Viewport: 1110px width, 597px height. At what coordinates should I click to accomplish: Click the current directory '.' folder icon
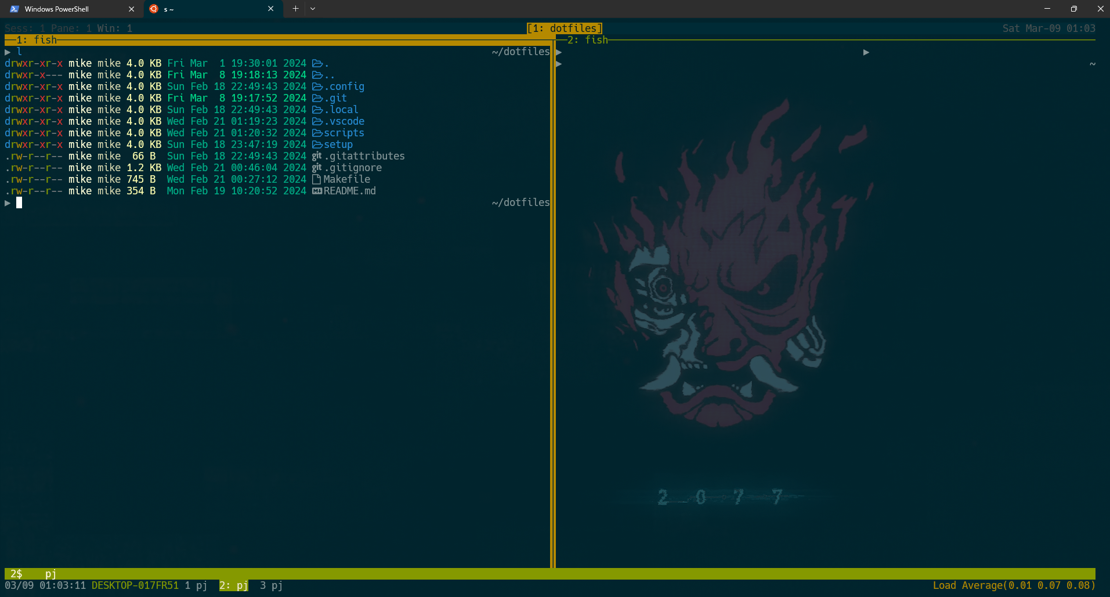pos(317,63)
